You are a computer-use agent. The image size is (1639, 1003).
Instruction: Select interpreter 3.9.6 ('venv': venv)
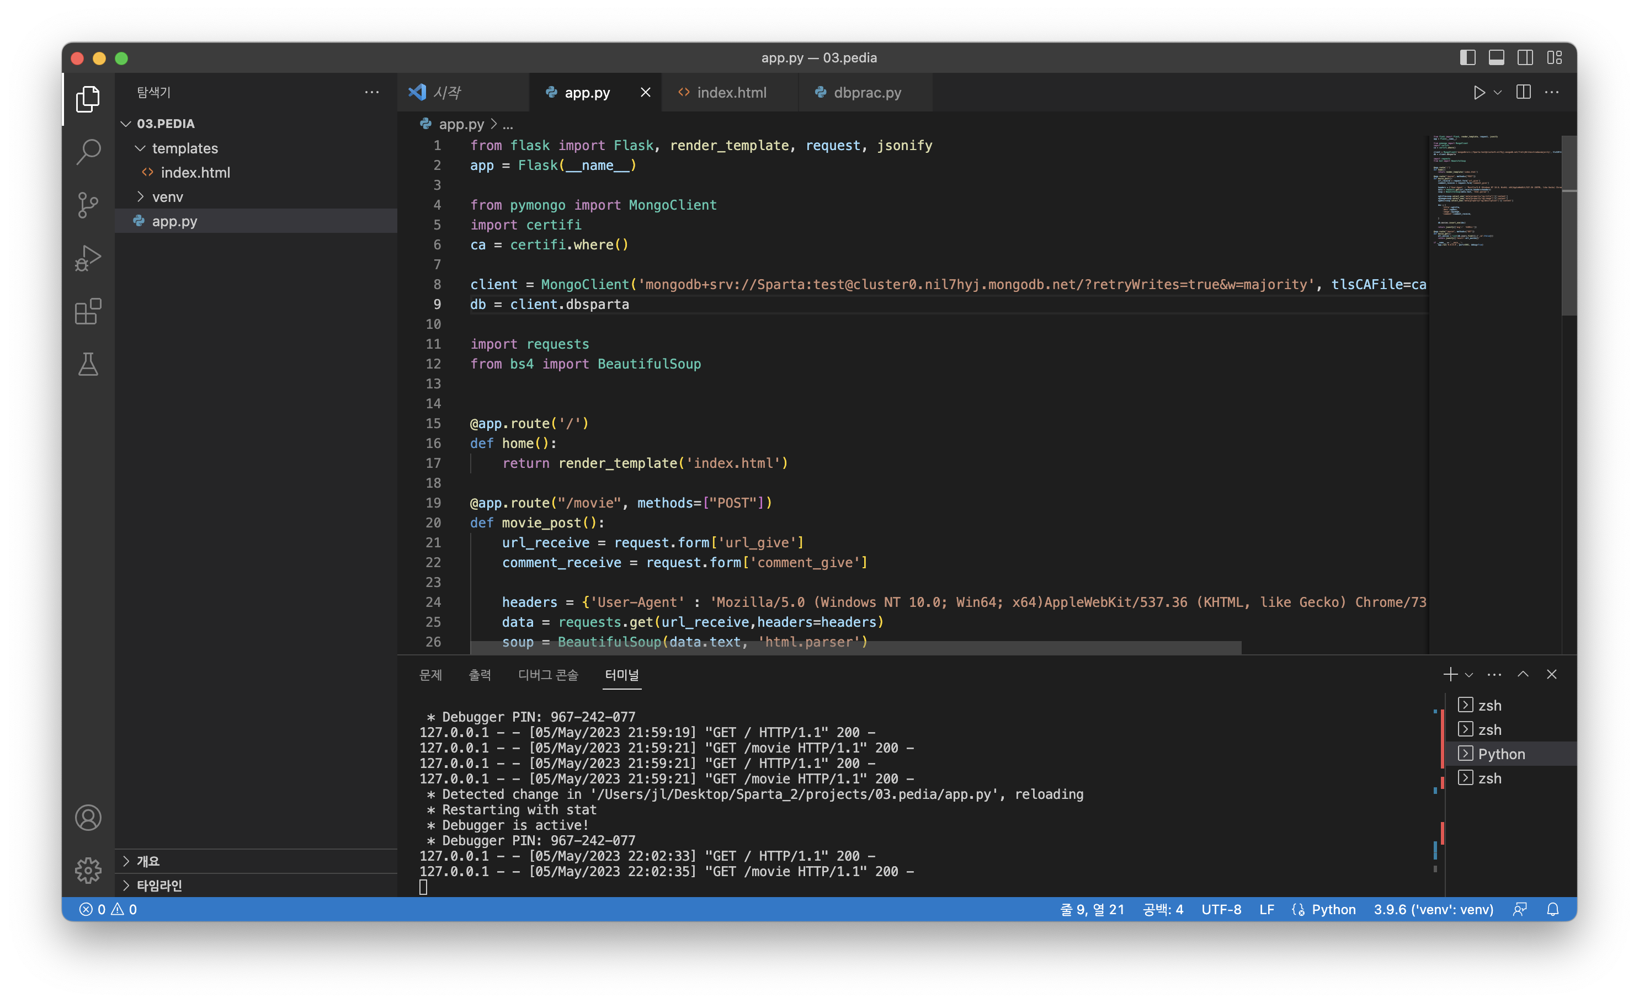[1434, 909]
